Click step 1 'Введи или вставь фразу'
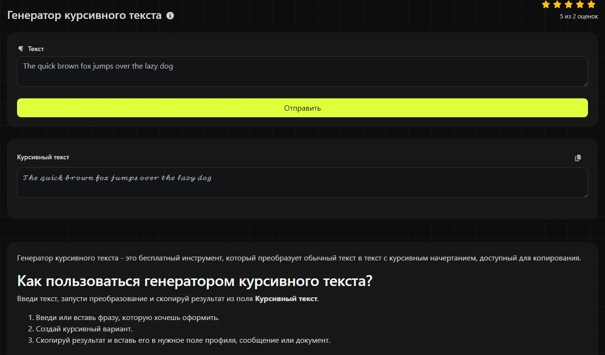The width and height of the screenshot is (605, 355). (x=128, y=318)
